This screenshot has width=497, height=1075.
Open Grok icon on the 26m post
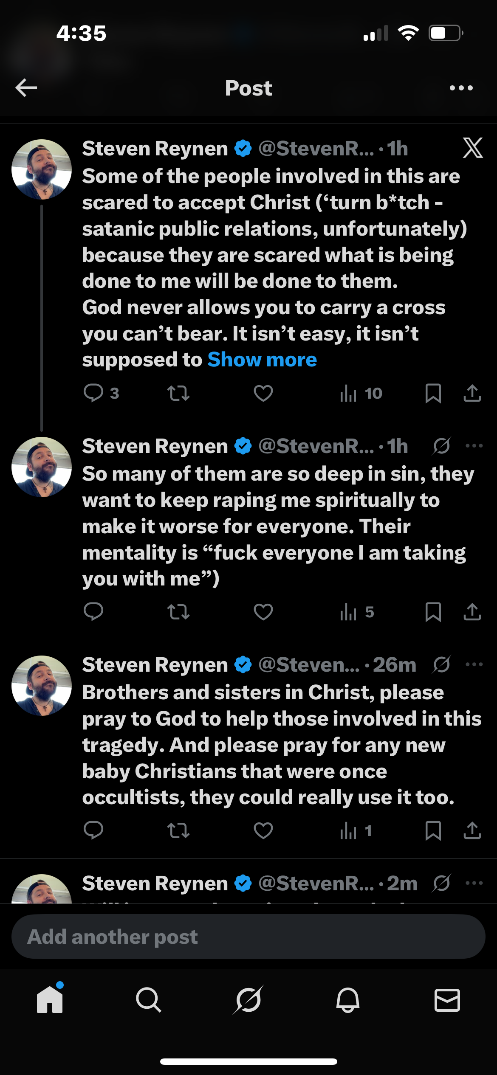(442, 664)
